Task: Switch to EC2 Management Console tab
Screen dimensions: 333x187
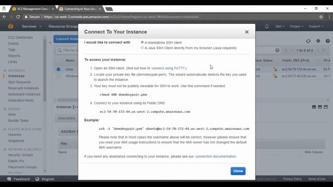Action: click(33, 9)
